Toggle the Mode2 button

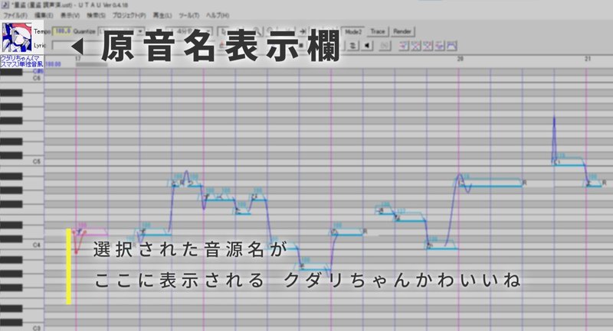tap(353, 31)
